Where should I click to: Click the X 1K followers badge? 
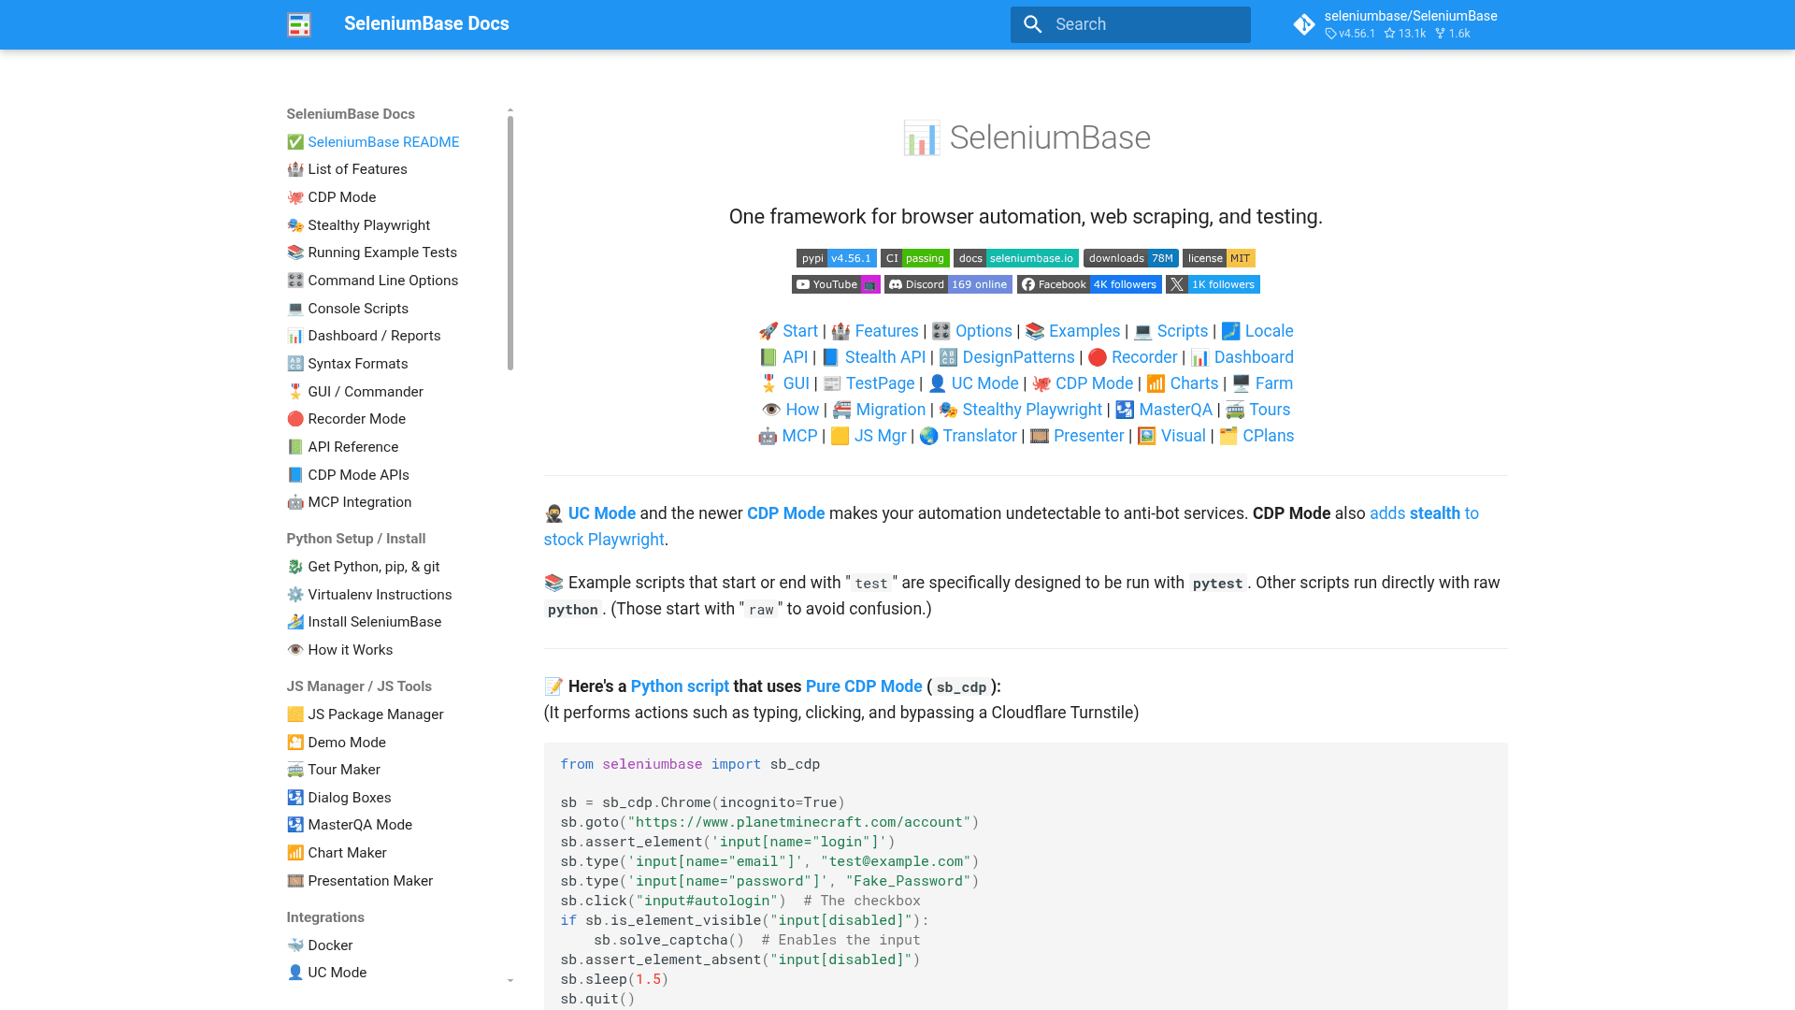click(x=1213, y=284)
